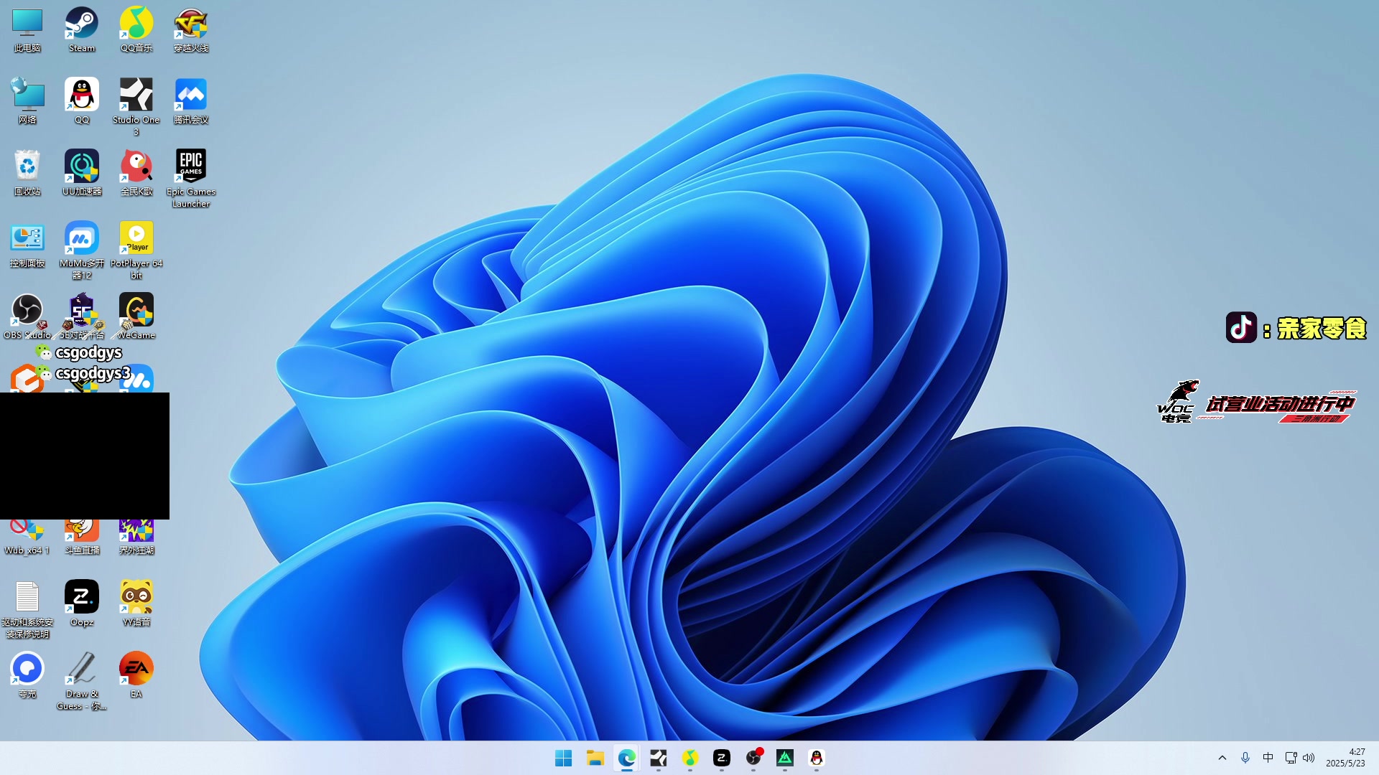1379x775 pixels.
Task: Open QQ音乐 from the taskbar
Action: point(690,758)
